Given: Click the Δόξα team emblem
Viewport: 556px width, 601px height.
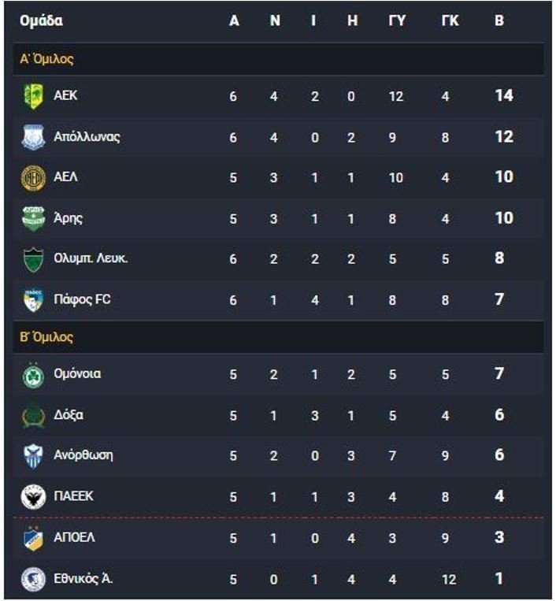Looking at the screenshot, I should (x=33, y=416).
